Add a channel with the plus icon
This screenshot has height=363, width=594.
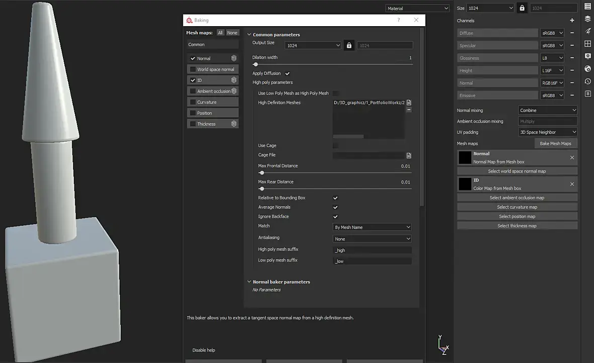pos(572,21)
